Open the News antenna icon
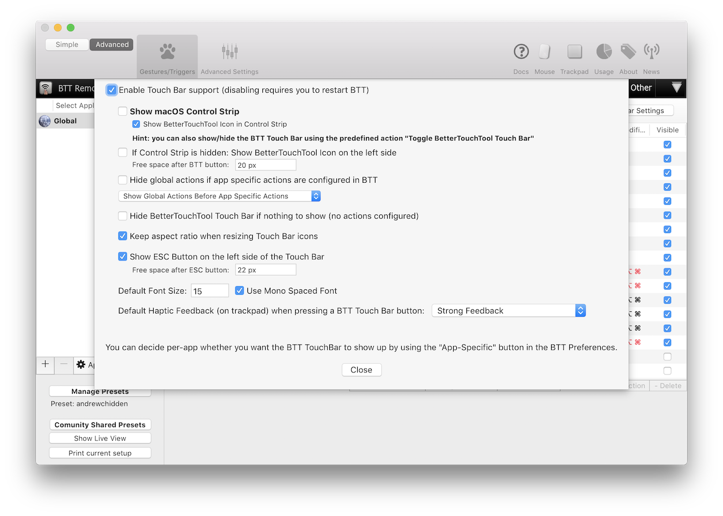The height and width of the screenshot is (516, 723). 652,51
